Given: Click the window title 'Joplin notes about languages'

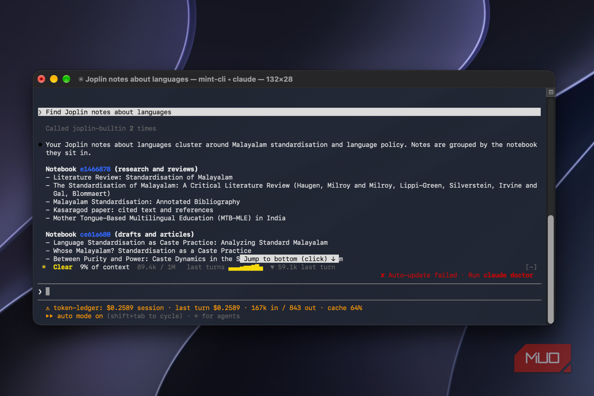Looking at the screenshot, I should click(137, 79).
